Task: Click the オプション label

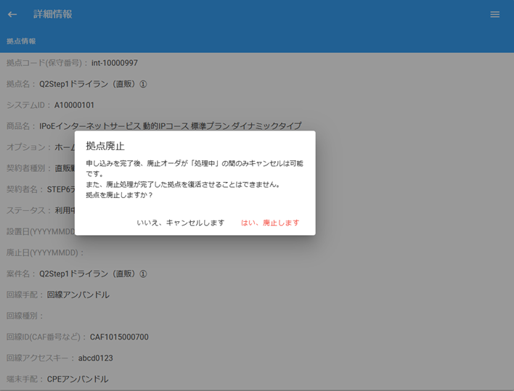Action: point(28,147)
